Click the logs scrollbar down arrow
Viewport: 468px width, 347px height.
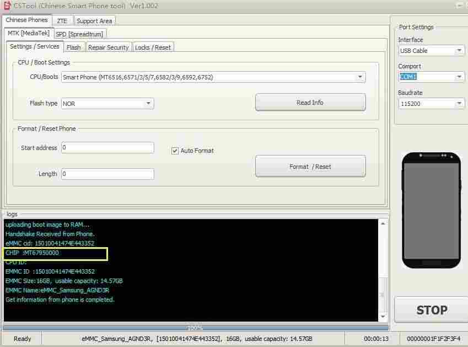[383, 317]
